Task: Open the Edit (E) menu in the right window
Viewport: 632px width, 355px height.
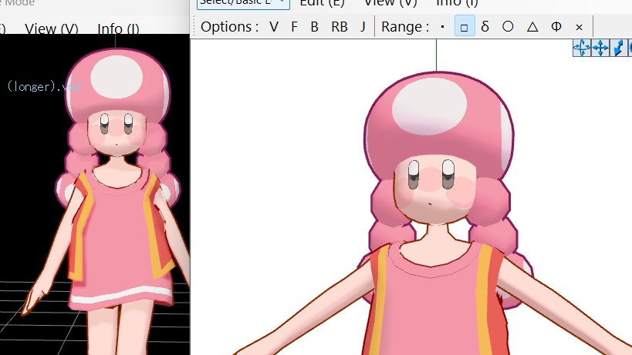Action: [x=322, y=3]
